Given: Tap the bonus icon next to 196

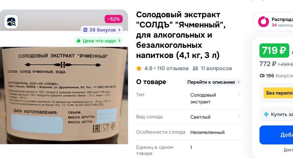Looking at the screenshot, I should 262,76.
